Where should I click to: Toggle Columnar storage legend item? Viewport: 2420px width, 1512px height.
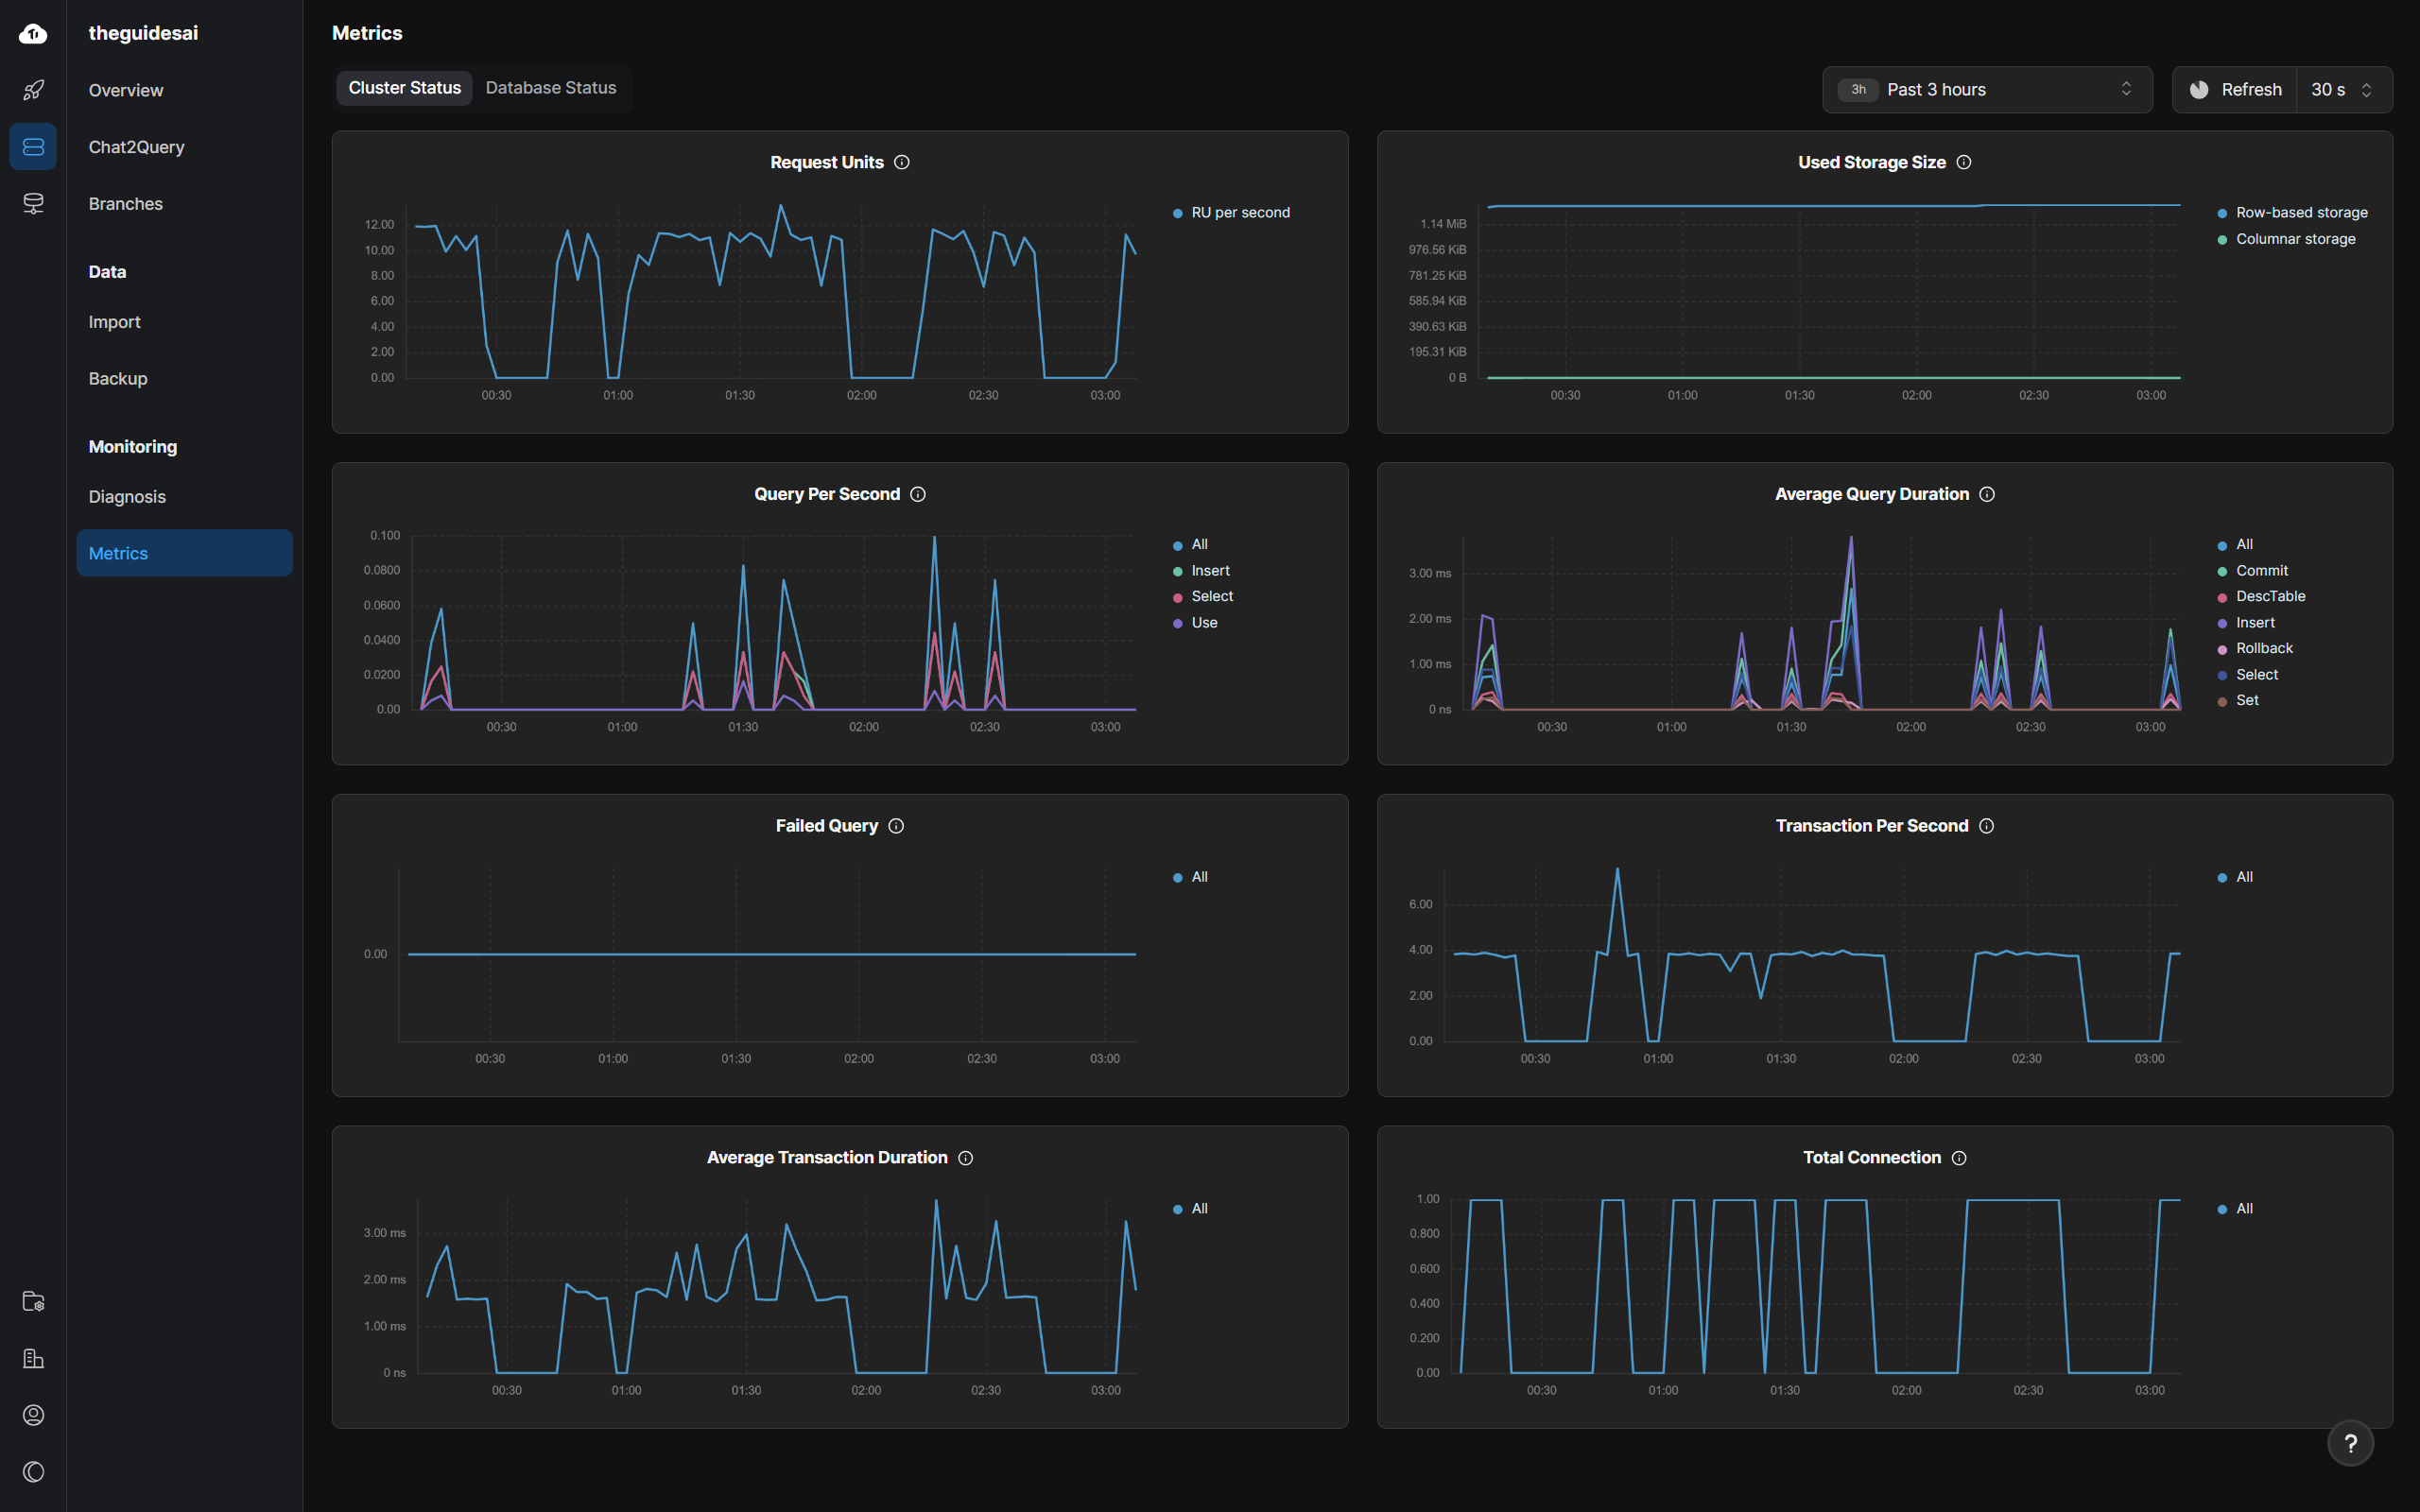click(x=2294, y=239)
